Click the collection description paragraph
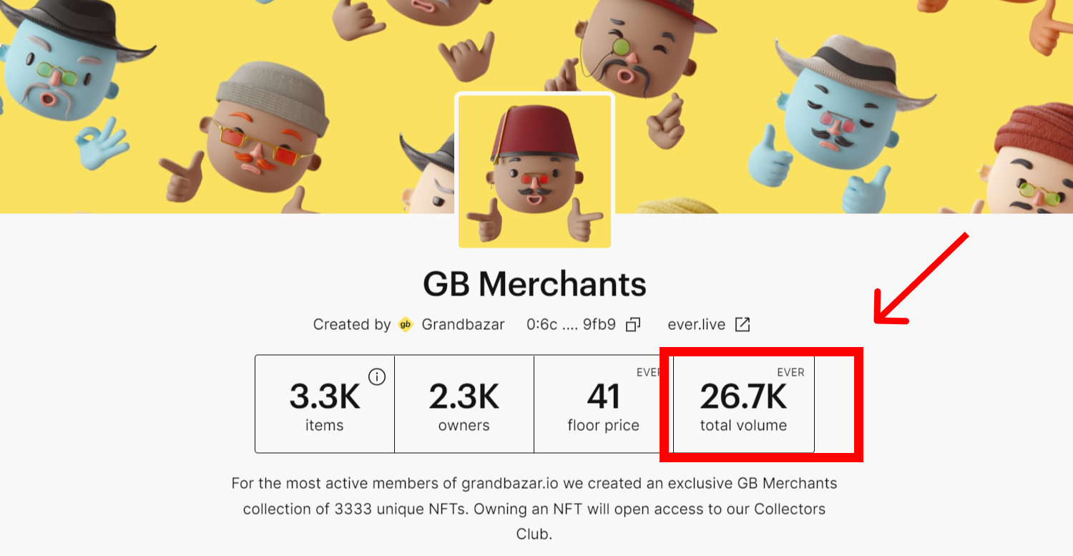This screenshot has height=556, width=1073. pyautogui.click(x=534, y=509)
